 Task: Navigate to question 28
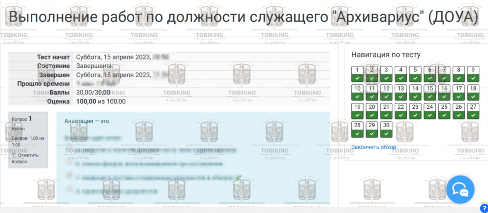click(357, 129)
